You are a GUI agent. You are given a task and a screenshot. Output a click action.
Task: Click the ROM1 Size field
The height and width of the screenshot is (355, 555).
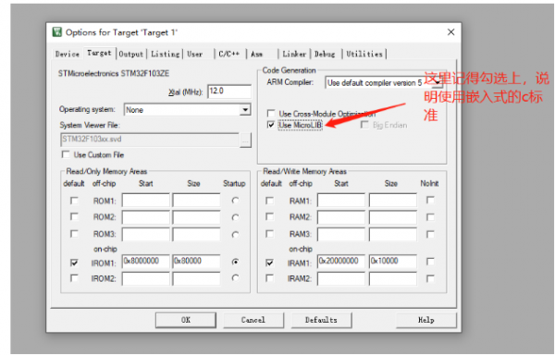point(196,200)
